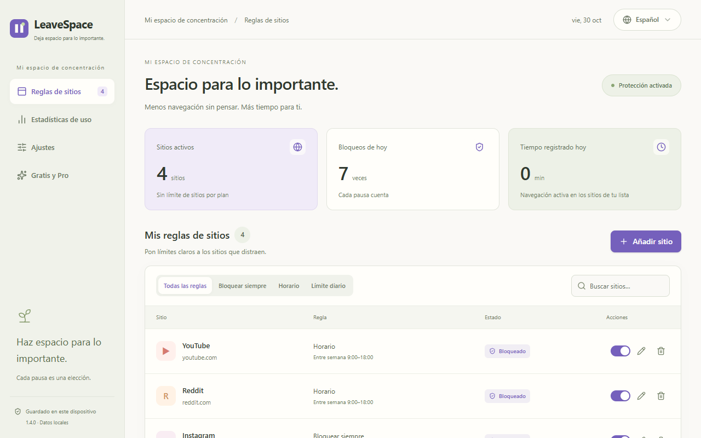Viewport: 701px width, 438px height.
Task: Toggle off the YouTube rule switch
Action: point(620,351)
